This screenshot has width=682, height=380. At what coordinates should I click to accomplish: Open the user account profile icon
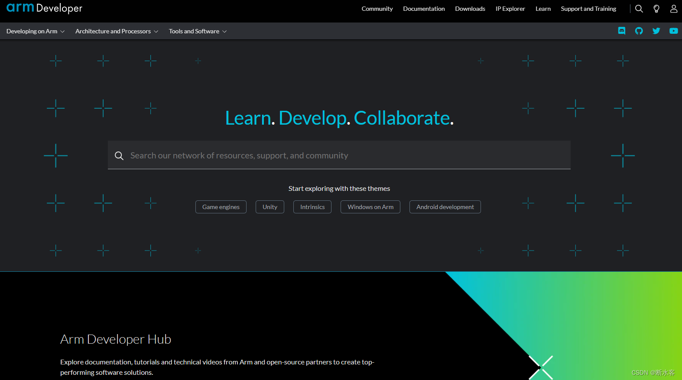(x=674, y=9)
